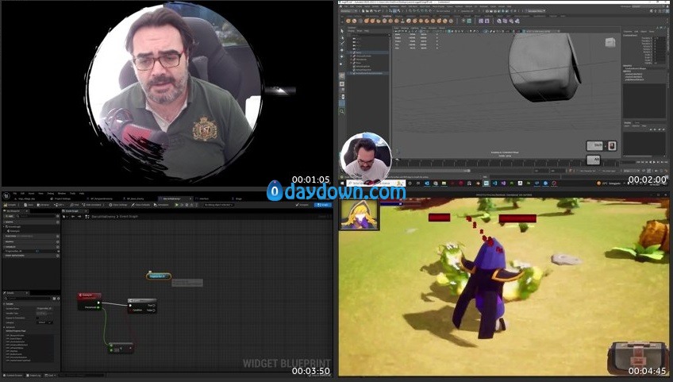673x382 pixels.
Task: Open the debug object dropdown in Unreal toolbar
Action: click(217, 205)
